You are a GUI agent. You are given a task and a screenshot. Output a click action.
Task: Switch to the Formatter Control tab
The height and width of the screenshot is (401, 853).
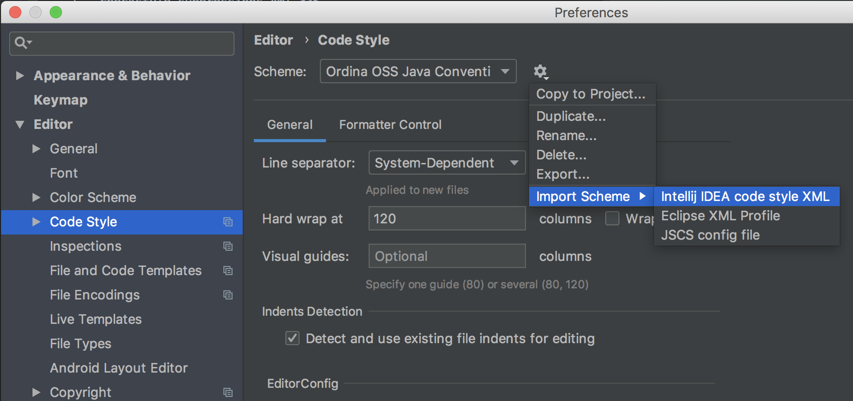(x=390, y=125)
